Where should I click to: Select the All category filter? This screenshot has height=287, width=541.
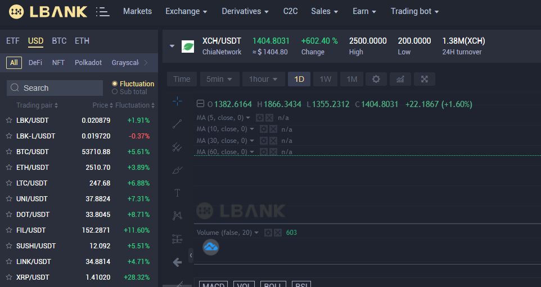(x=14, y=63)
